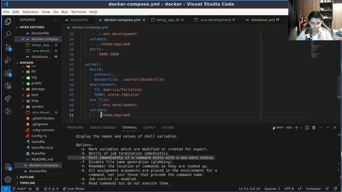
Task: Click the Ln 51, Col 10 position indicator
Action: coord(250,189)
